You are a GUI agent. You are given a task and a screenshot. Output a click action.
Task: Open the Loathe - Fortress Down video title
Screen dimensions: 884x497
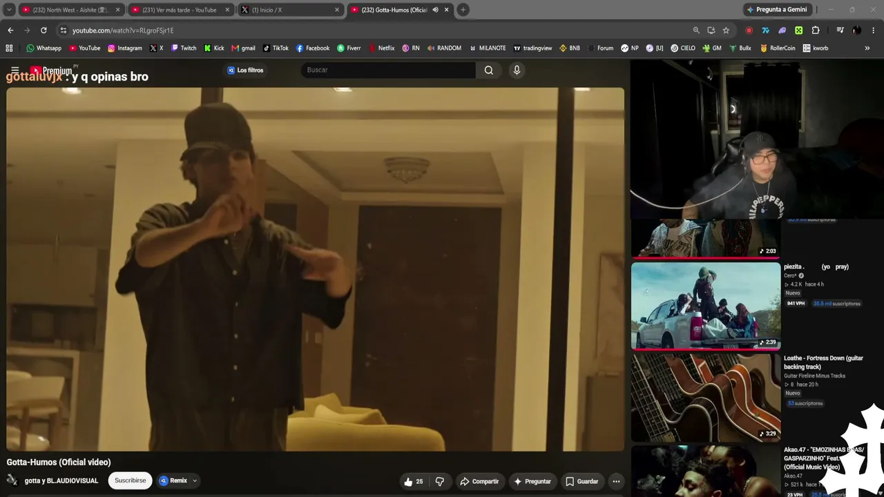823,362
